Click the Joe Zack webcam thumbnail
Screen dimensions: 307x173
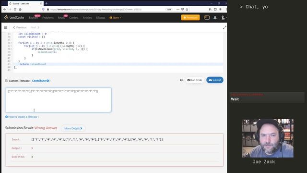tap(268, 138)
